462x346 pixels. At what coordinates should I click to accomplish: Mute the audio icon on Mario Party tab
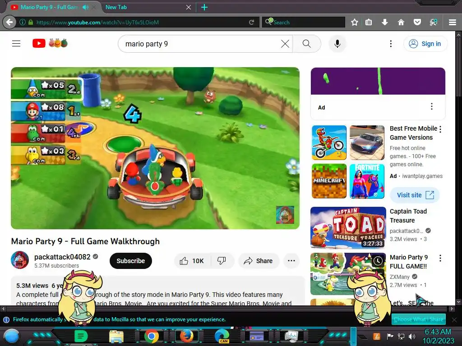point(85,7)
